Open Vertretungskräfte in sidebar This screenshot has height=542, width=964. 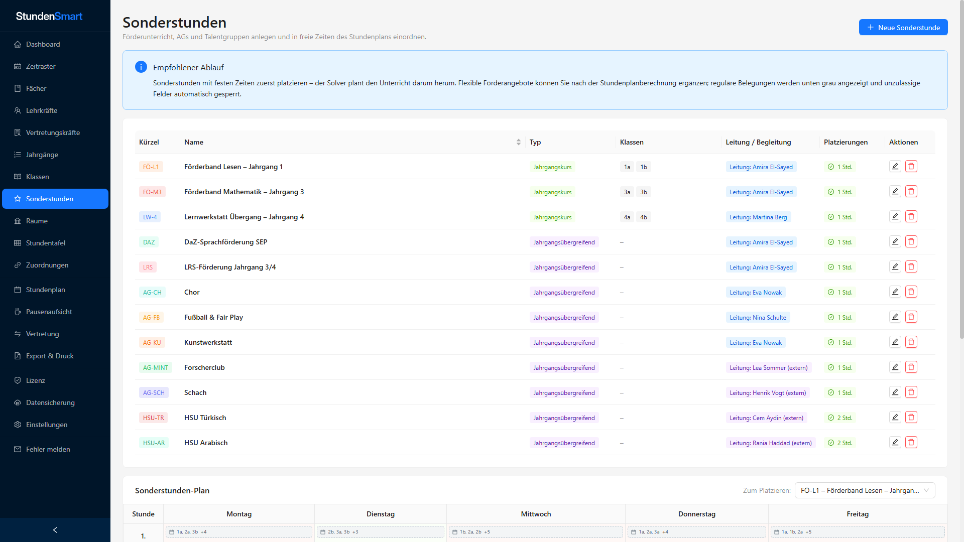pyautogui.click(x=55, y=132)
